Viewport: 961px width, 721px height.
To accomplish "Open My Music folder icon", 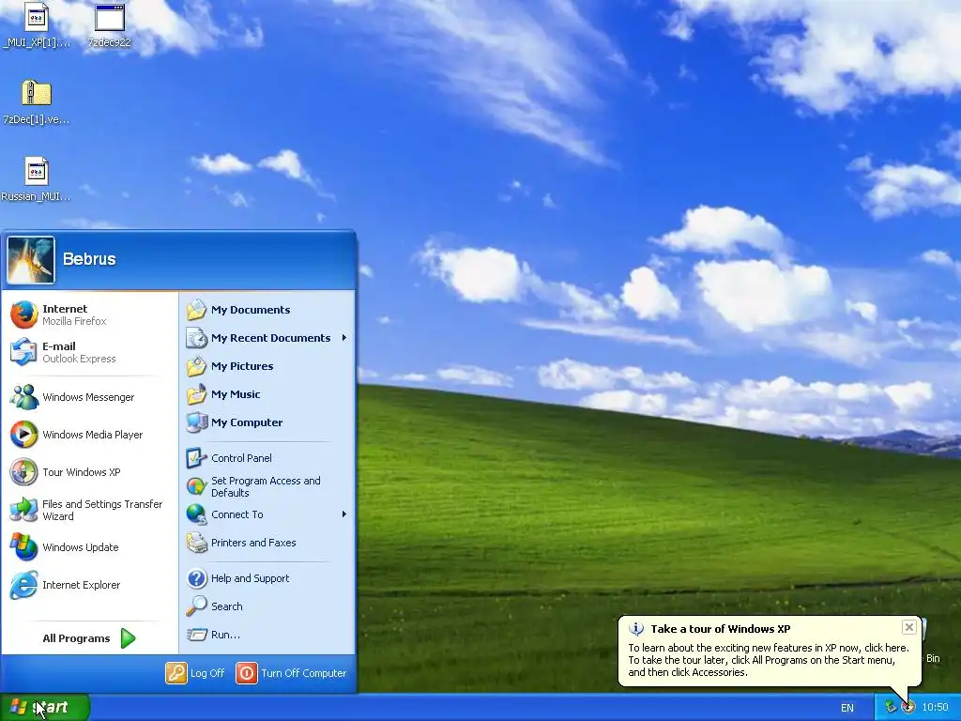I will 197,394.
